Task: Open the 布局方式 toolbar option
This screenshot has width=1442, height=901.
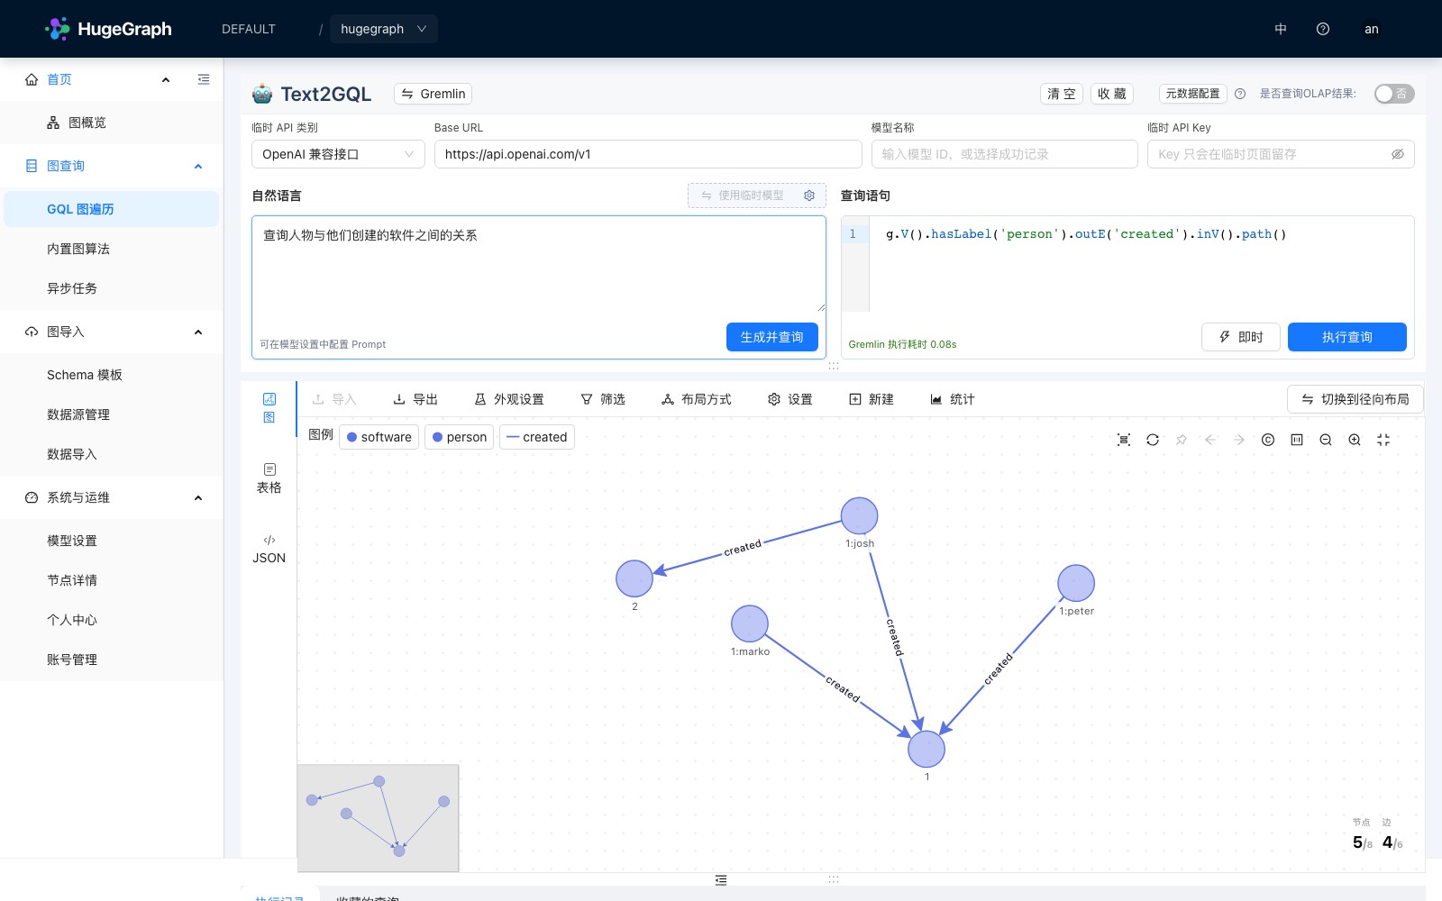Action: (697, 399)
